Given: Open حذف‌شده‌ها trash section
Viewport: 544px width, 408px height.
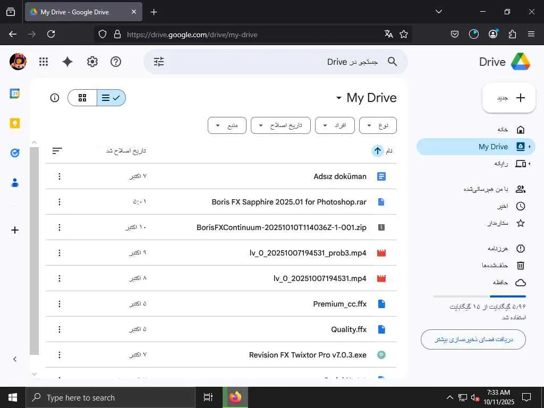Looking at the screenshot, I should [476, 266].
